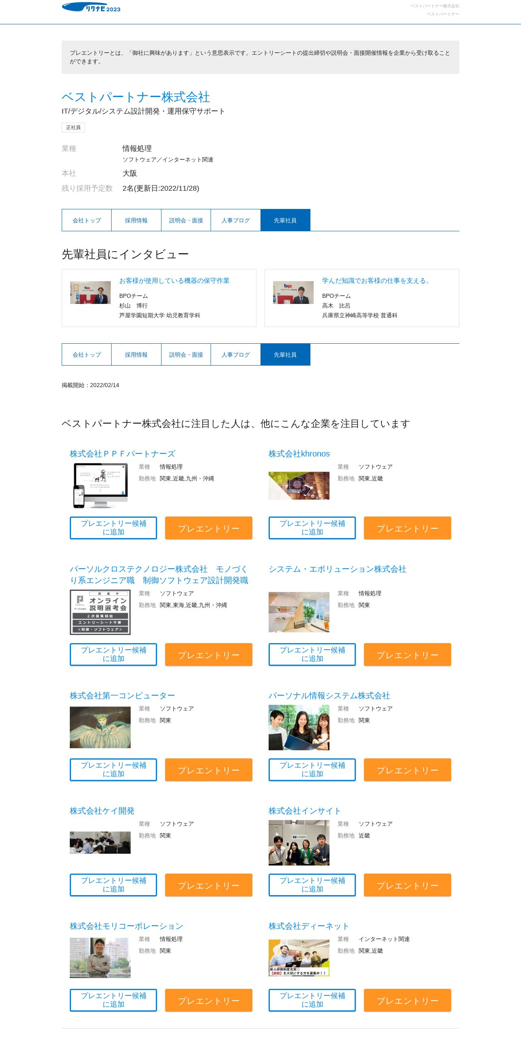Click プレエントリー for パーソルクロステクノロジー
This screenshot has height=1042, width=521.
(x=209, y=654)
